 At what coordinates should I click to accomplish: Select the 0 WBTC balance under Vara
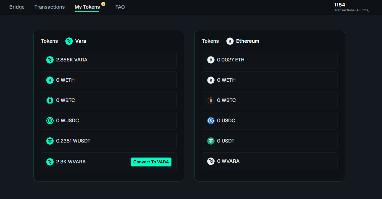[65, 100]
